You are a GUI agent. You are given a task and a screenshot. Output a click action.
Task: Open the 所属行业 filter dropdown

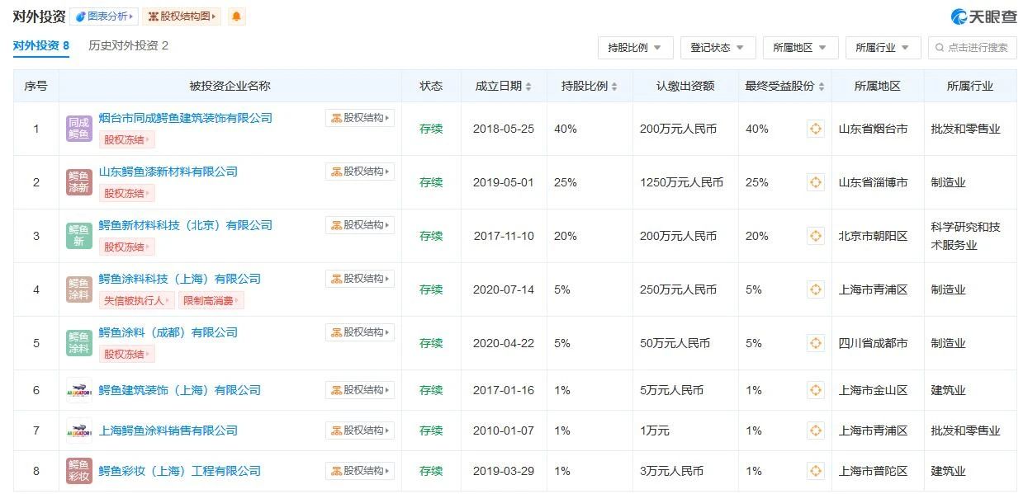pyautogui.click(x=883, y=48)
